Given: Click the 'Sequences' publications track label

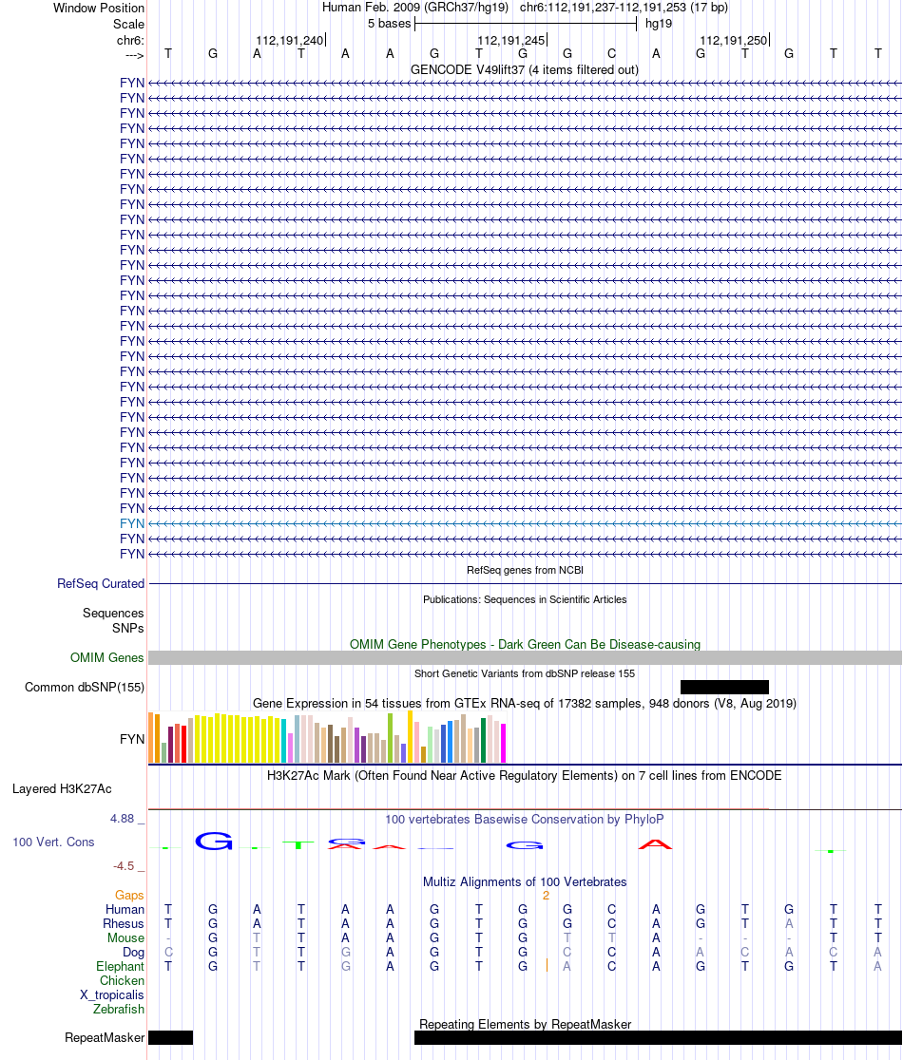Looking at the screenshot, I should (x=113, y=614).
